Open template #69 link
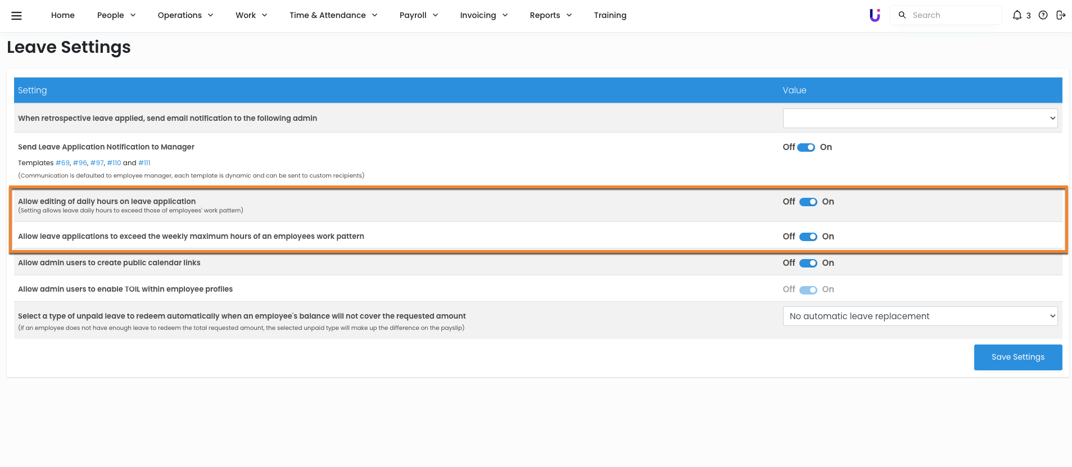 [x=62, y=163]
